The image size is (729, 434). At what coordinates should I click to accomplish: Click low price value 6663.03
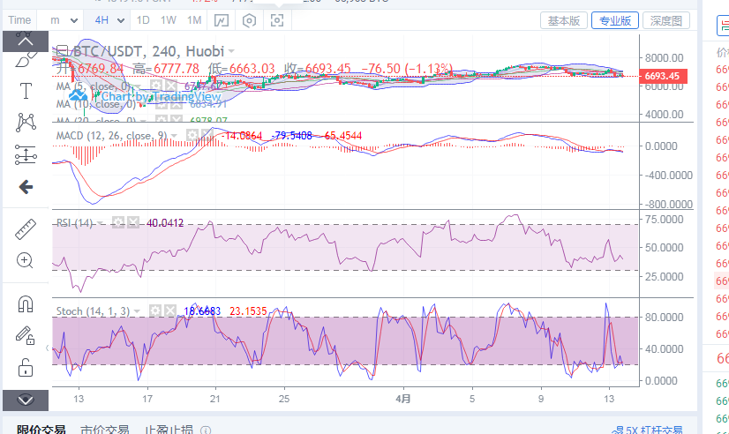[252, 69]
